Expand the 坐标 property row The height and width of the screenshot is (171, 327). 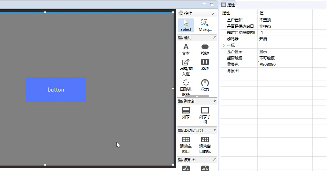224,45
